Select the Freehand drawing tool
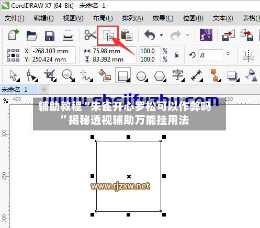260x228 pixels. coord(86,76)
